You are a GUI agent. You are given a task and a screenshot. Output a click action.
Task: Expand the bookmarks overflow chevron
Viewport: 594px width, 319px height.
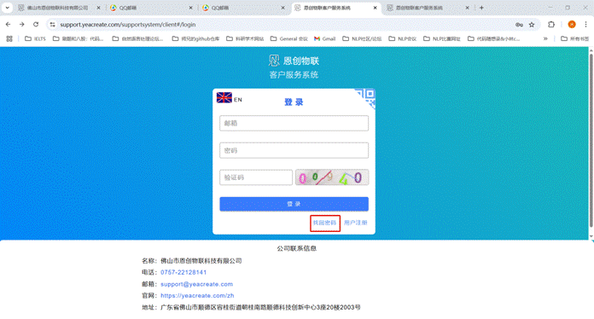click(x=545, y=38)
